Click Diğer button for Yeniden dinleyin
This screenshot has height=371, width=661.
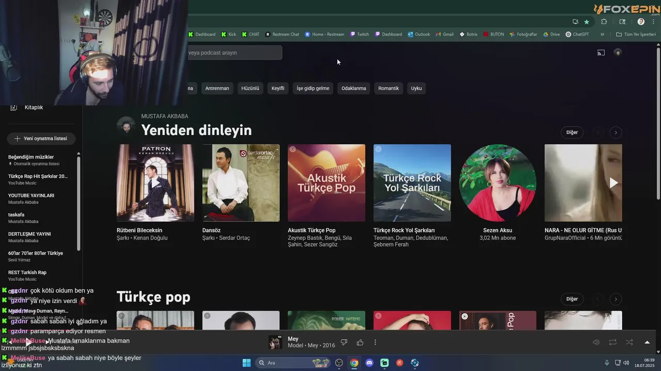(x=572, y=132)
